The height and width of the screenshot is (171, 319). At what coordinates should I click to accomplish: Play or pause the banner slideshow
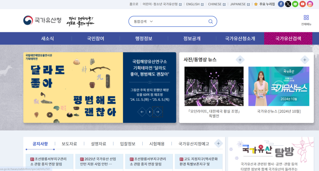pyautogui.click(x=150, y=112)
